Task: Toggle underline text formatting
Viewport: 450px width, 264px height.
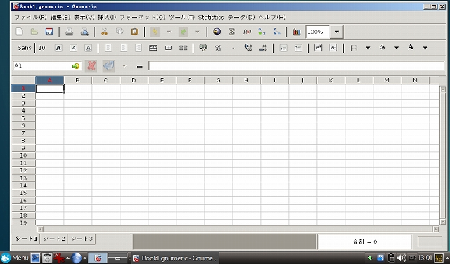Action: click(x=89, y=48)
